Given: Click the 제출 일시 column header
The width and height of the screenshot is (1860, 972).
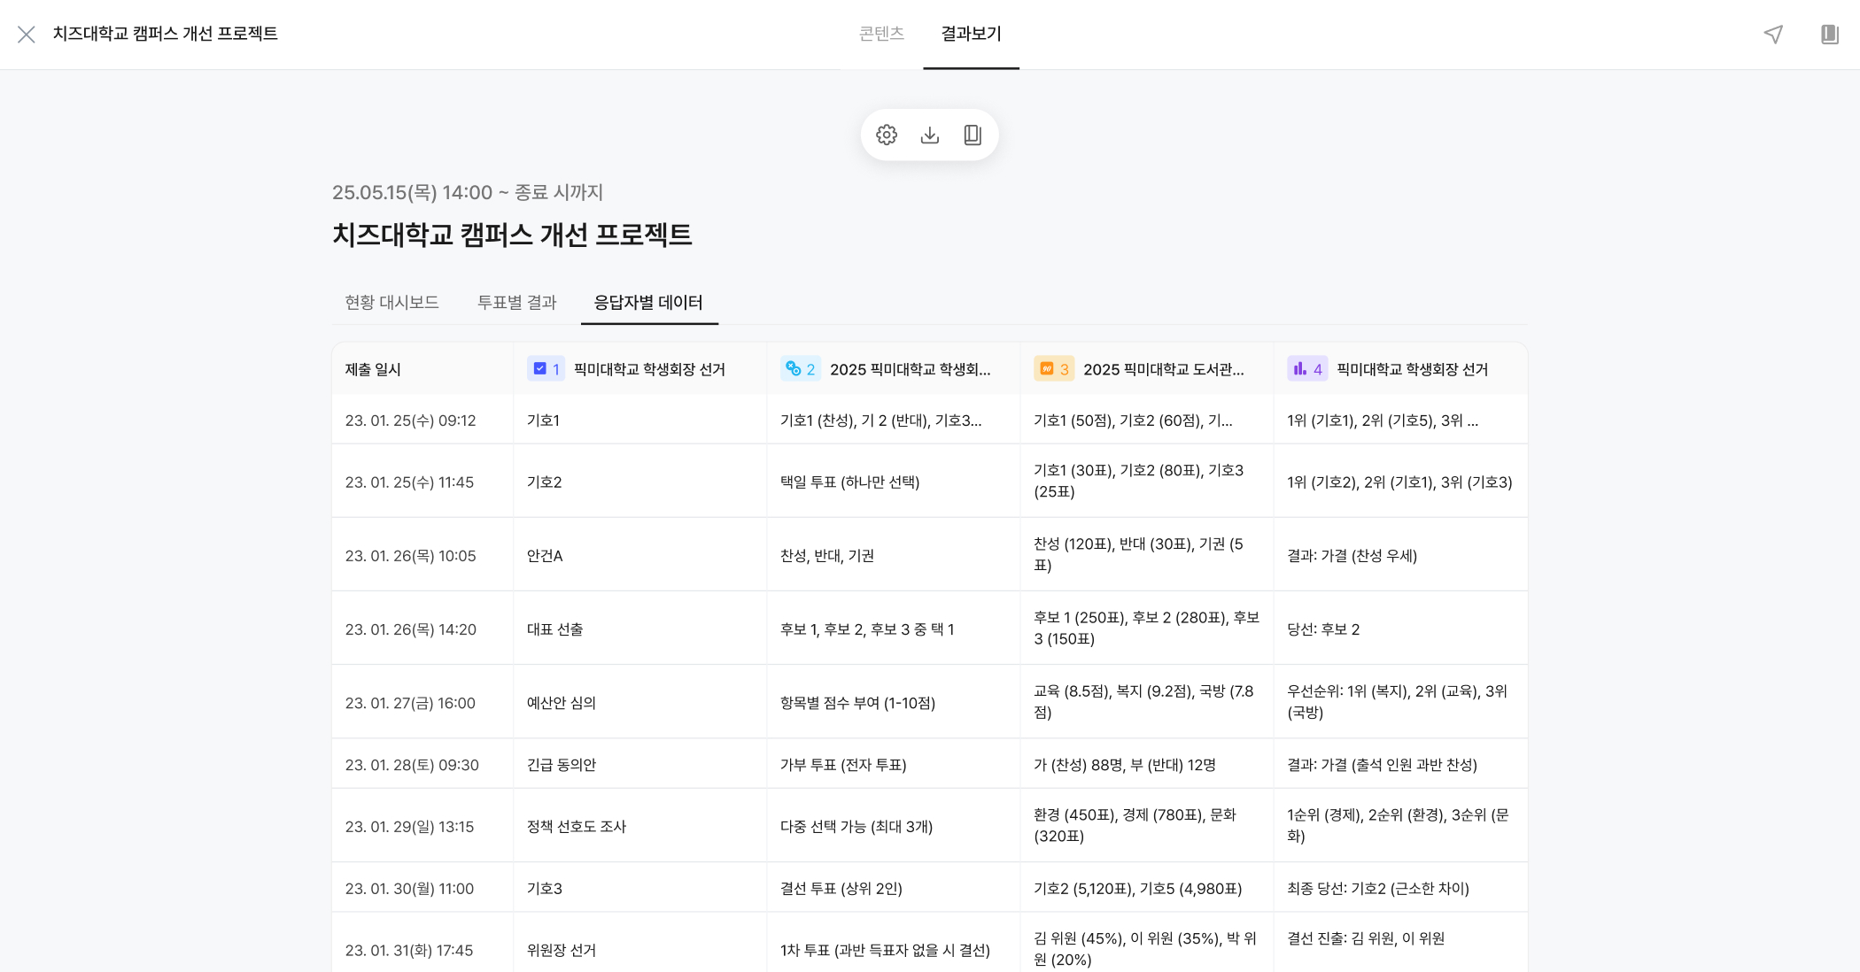Looking at the screenshot, I should coord(373,369).
